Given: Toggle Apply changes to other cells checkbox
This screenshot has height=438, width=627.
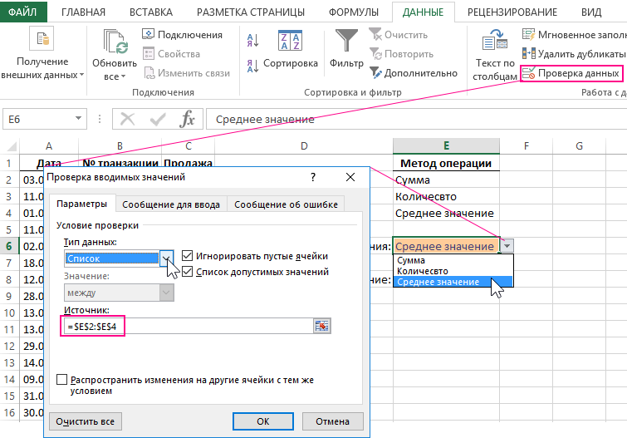Looking at the screenshot, I should pyautogui.click(x=61, y=379).
